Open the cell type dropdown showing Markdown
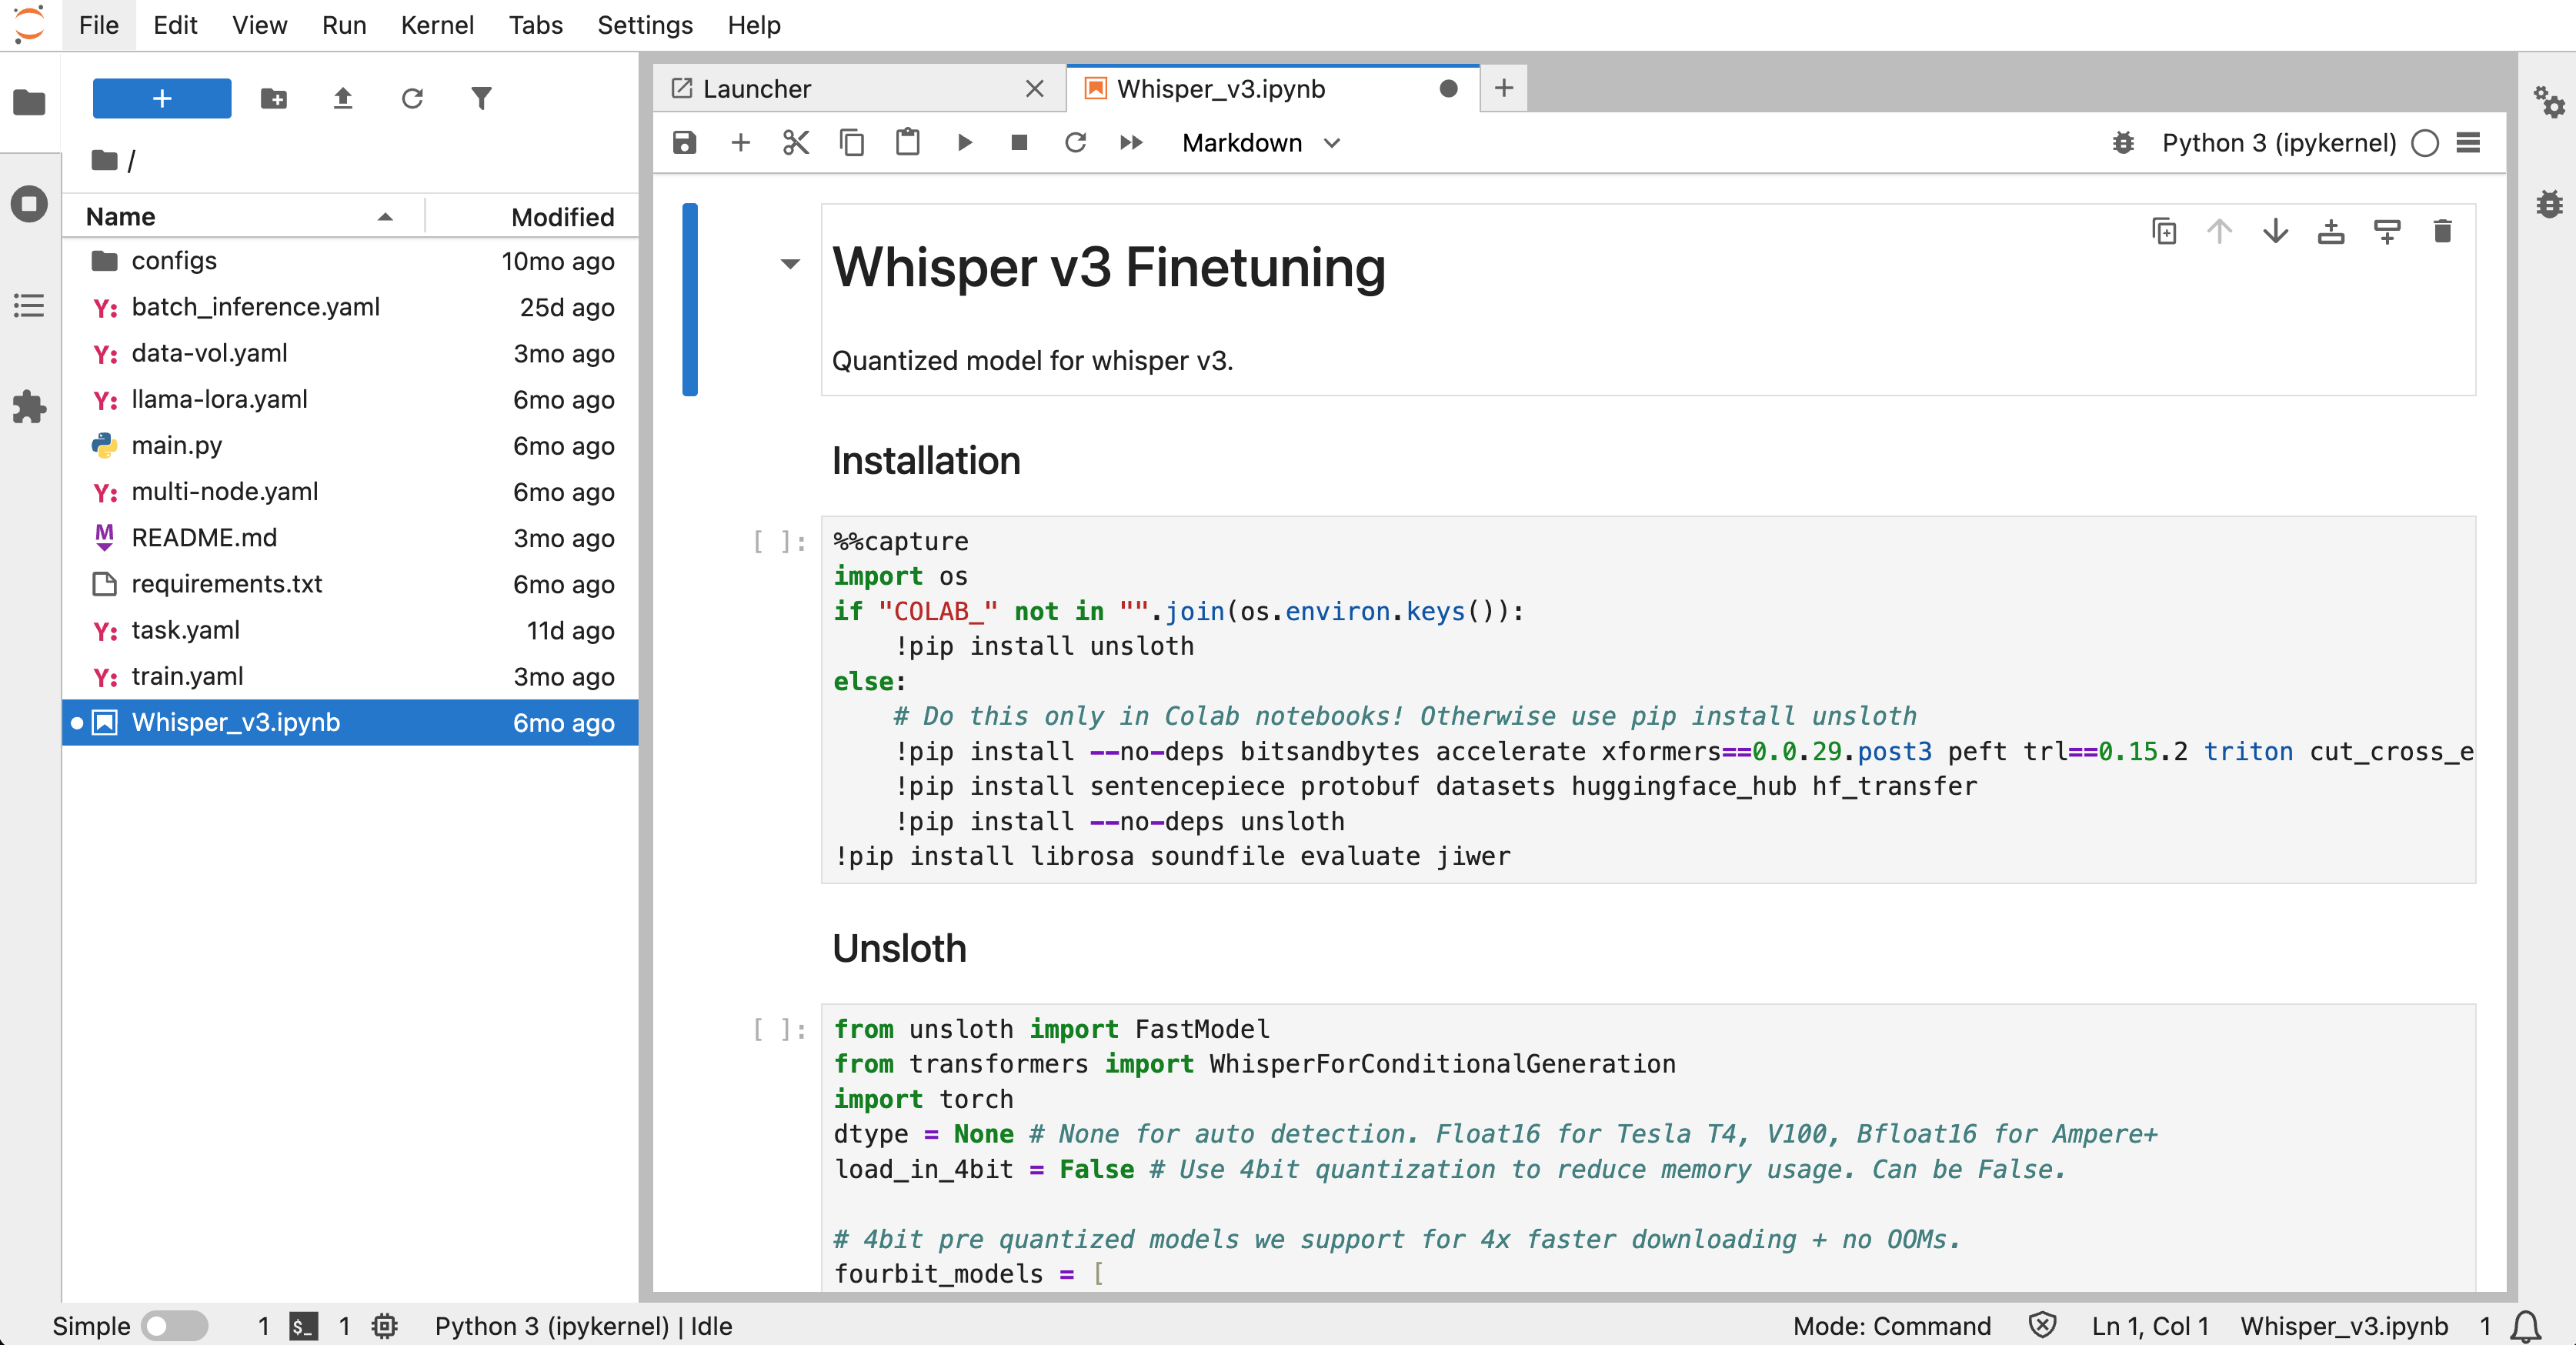This screenshot has width=2576, height=1345. pos(1260,143)
